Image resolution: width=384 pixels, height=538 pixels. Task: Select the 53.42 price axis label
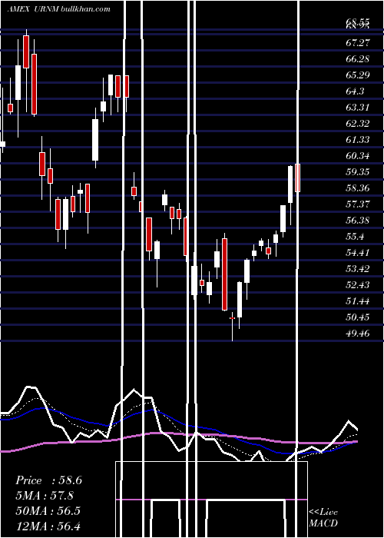pos(358,268)
